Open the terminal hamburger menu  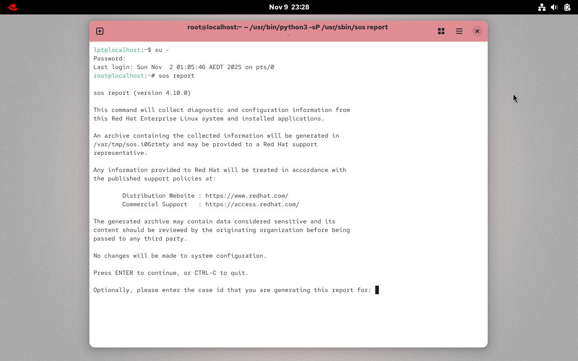tap(459, 31)
